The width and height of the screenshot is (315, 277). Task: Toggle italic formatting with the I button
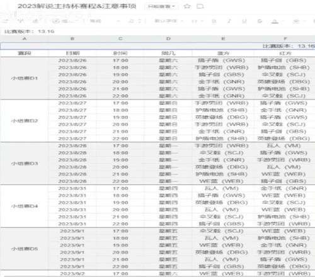click(x=229, y=21)
